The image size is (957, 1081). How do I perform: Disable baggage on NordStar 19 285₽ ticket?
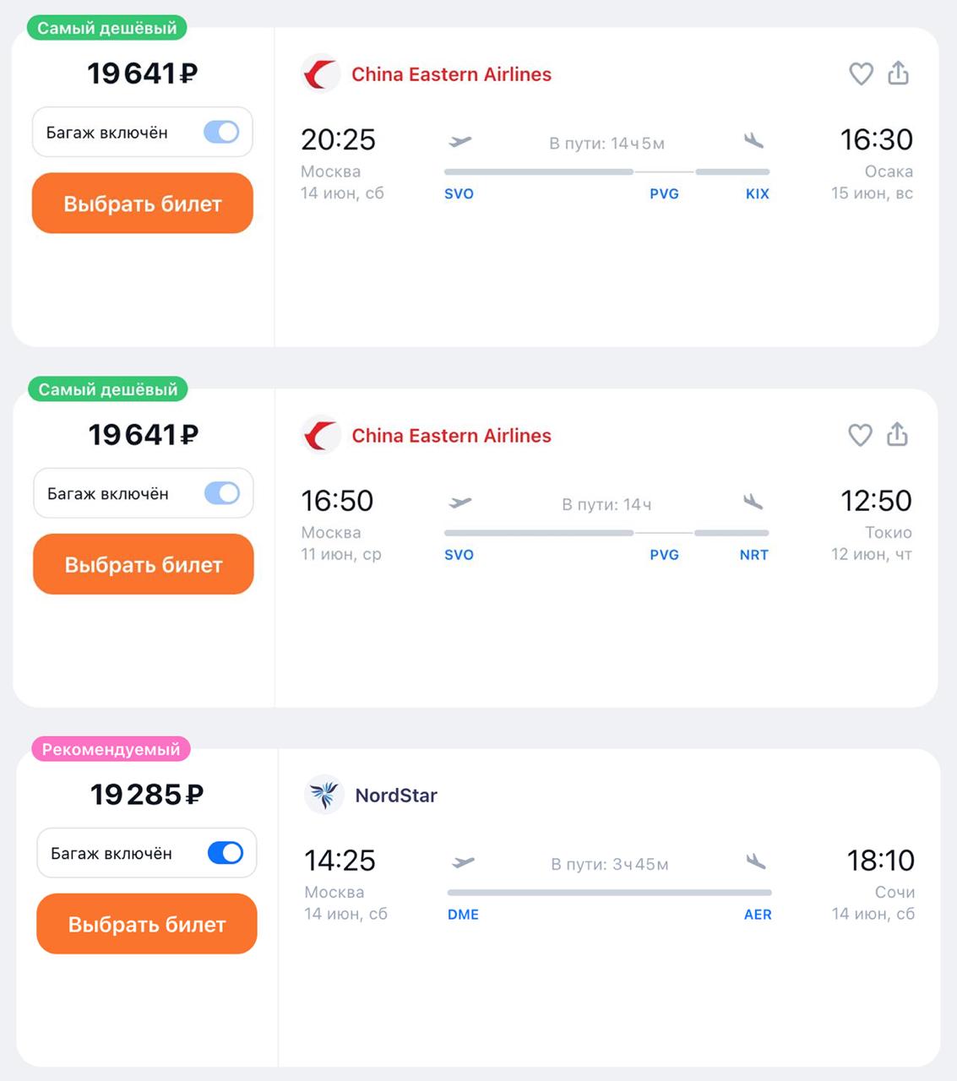tap(226, 853)
